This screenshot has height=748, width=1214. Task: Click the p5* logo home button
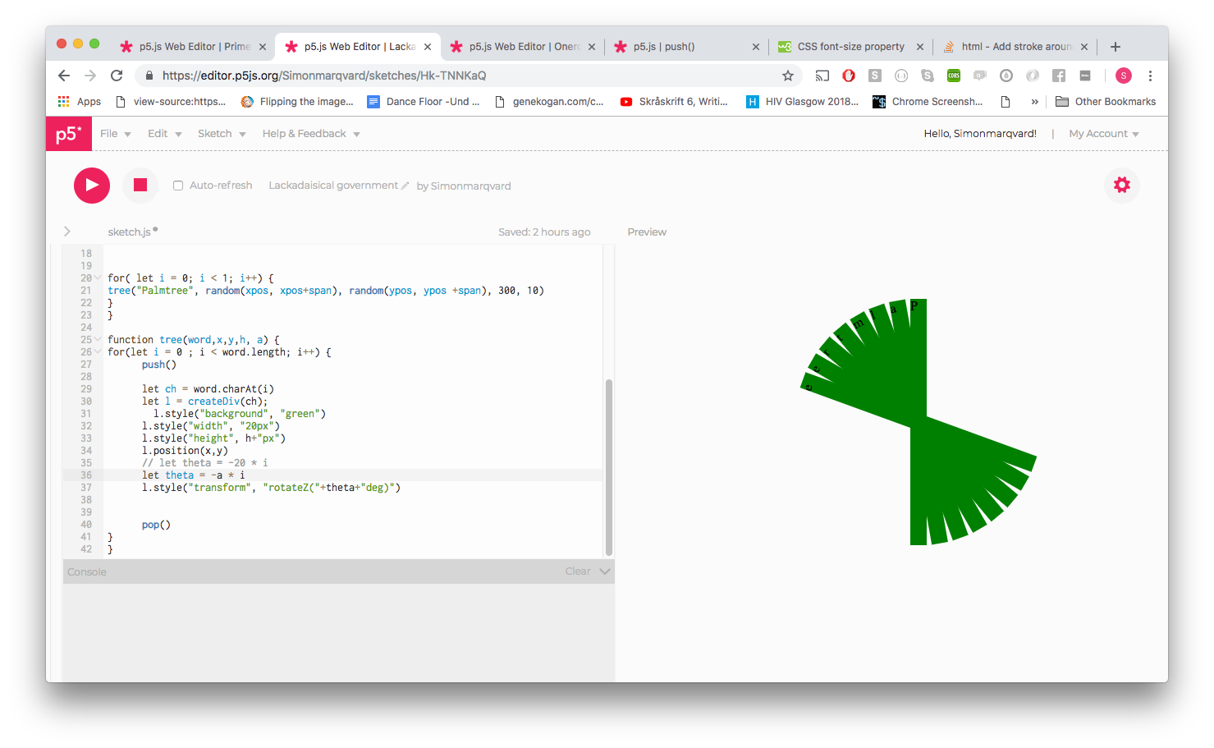point(68,134)
